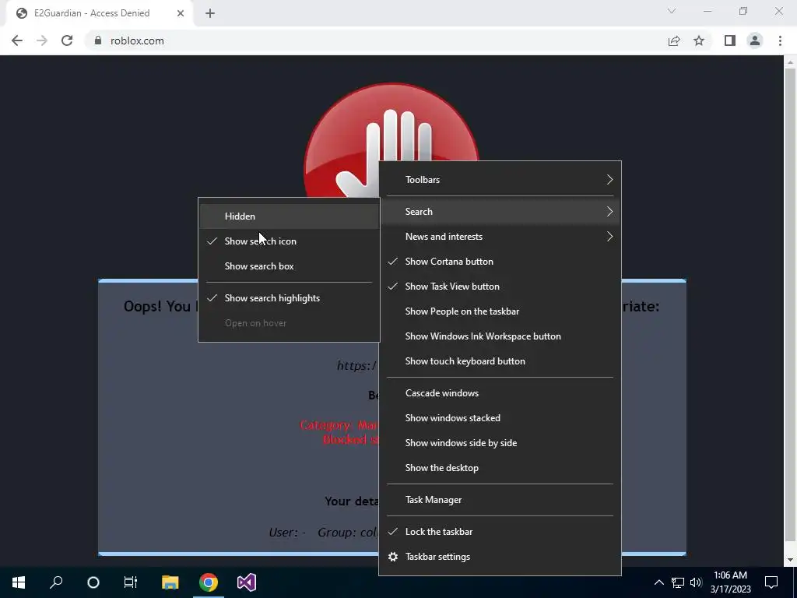Open the tab search chevron in title bar
Screen dimensions: 797x598
point(672,11)
